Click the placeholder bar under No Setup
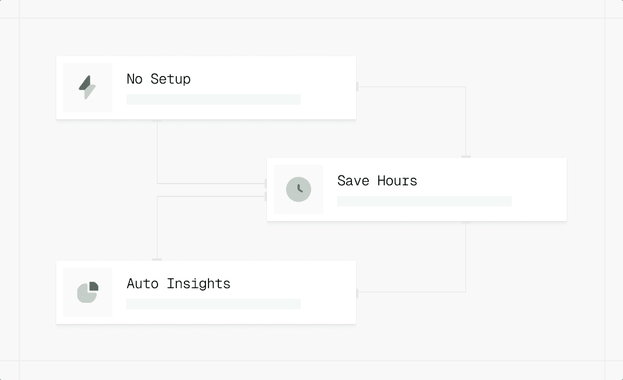This screenshot has width=623, height=380. [213, 99]
